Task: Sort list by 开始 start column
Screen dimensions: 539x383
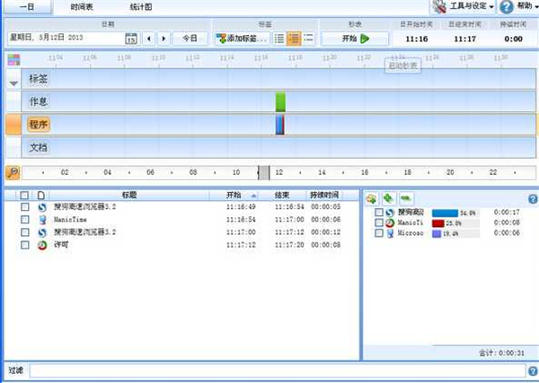Action: pos(235,196)
